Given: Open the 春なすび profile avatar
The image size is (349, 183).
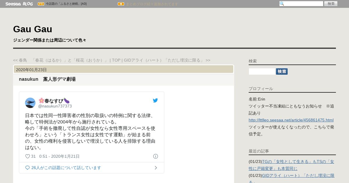Looking at the screenshot, I should (x=30, y=103).
